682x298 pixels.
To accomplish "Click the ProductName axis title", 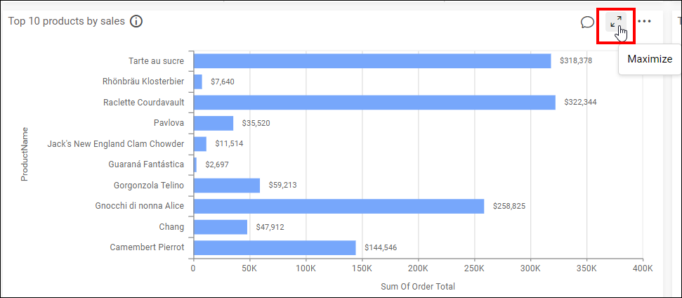I will pyautogui.click(x=25, y=154).
